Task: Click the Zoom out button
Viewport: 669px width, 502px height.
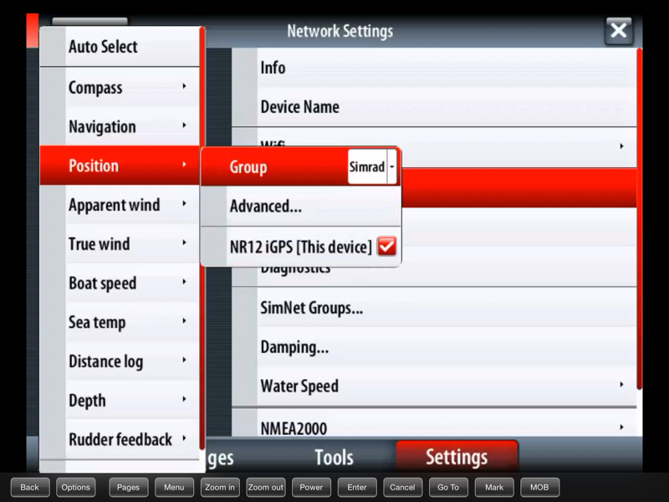Action: [x=266, y=488]
